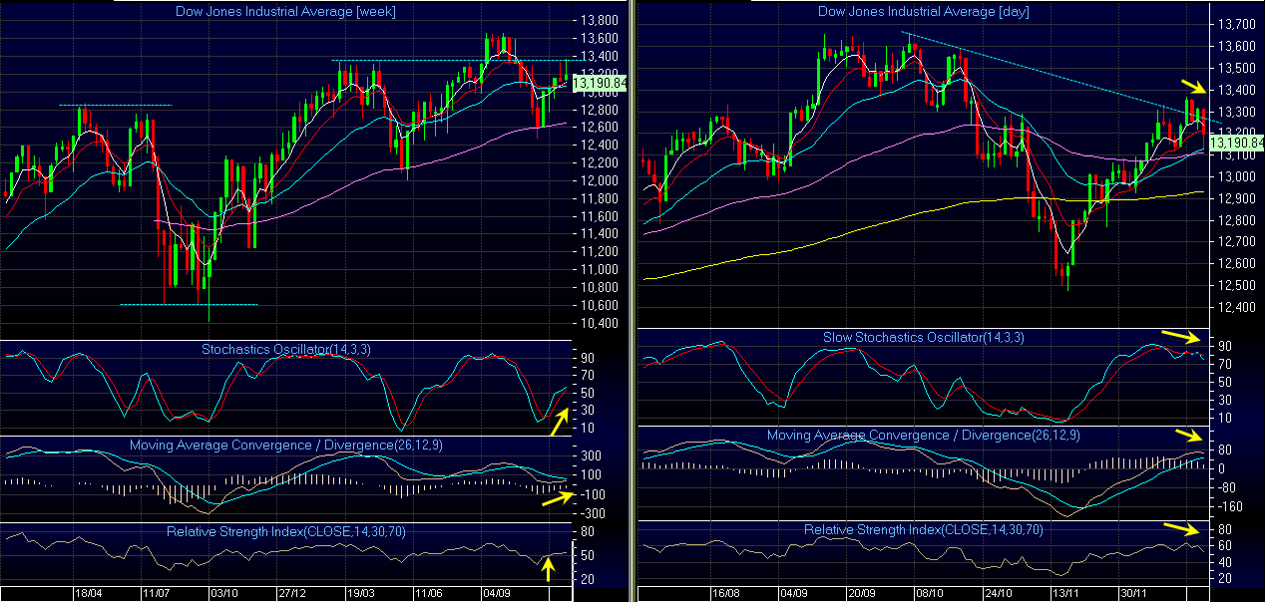Select the 08/10 date label
This screenshot has height=602, width=1265.
coord(929,593)
